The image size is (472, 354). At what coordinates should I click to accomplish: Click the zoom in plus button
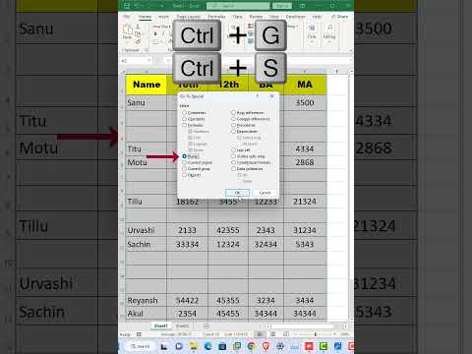pyautogui.click(x=335, y=334)
